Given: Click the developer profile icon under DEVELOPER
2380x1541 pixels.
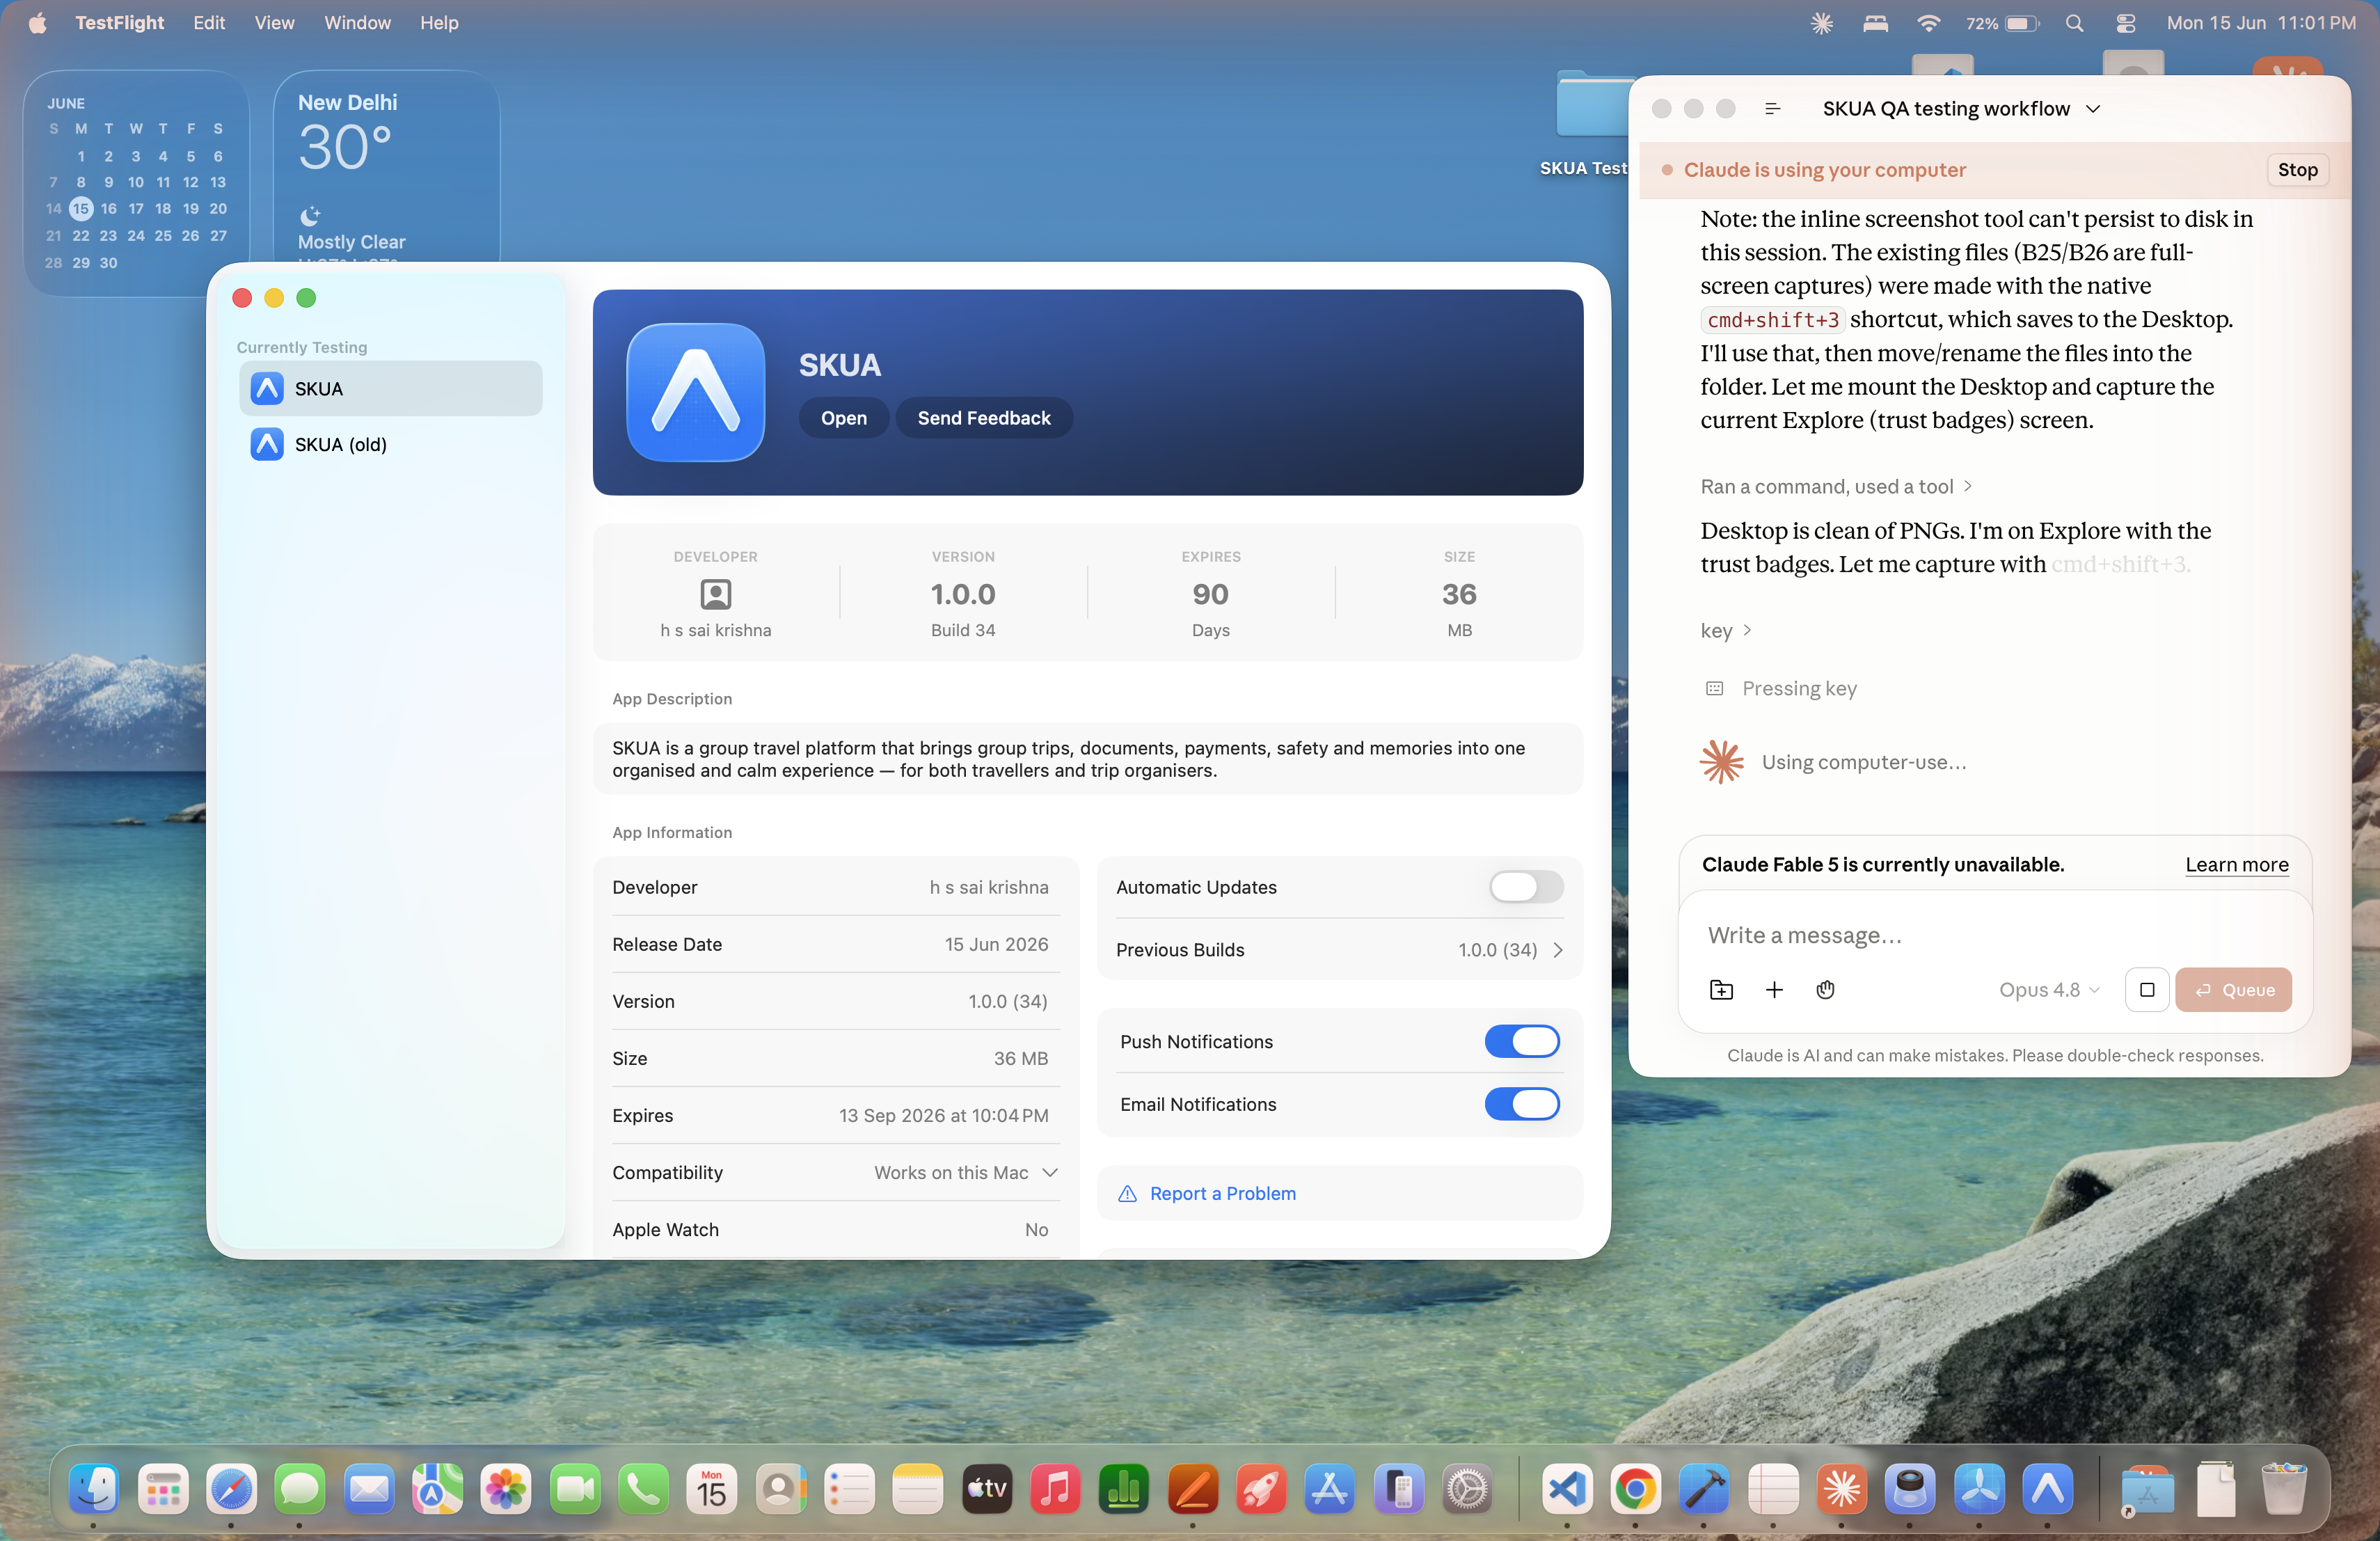Looking at the screenshot, I should pyautogui.click(x=715, y=594).
